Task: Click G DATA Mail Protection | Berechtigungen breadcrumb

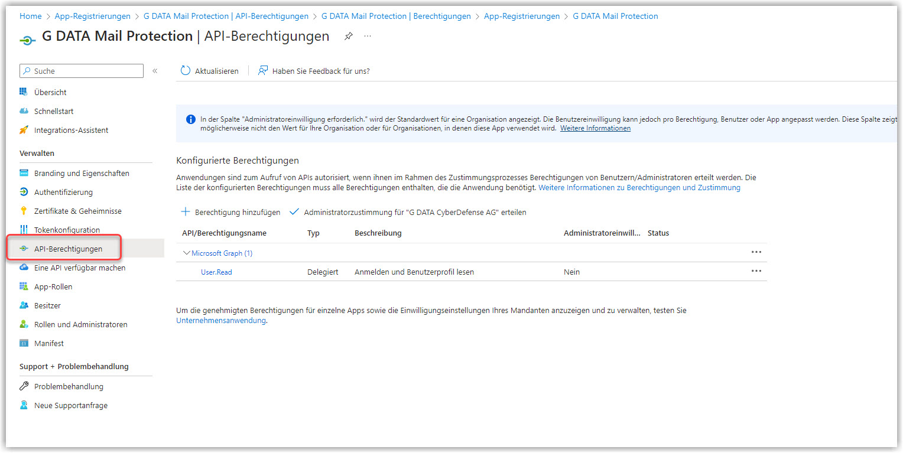Action: (x=396, y=16)
